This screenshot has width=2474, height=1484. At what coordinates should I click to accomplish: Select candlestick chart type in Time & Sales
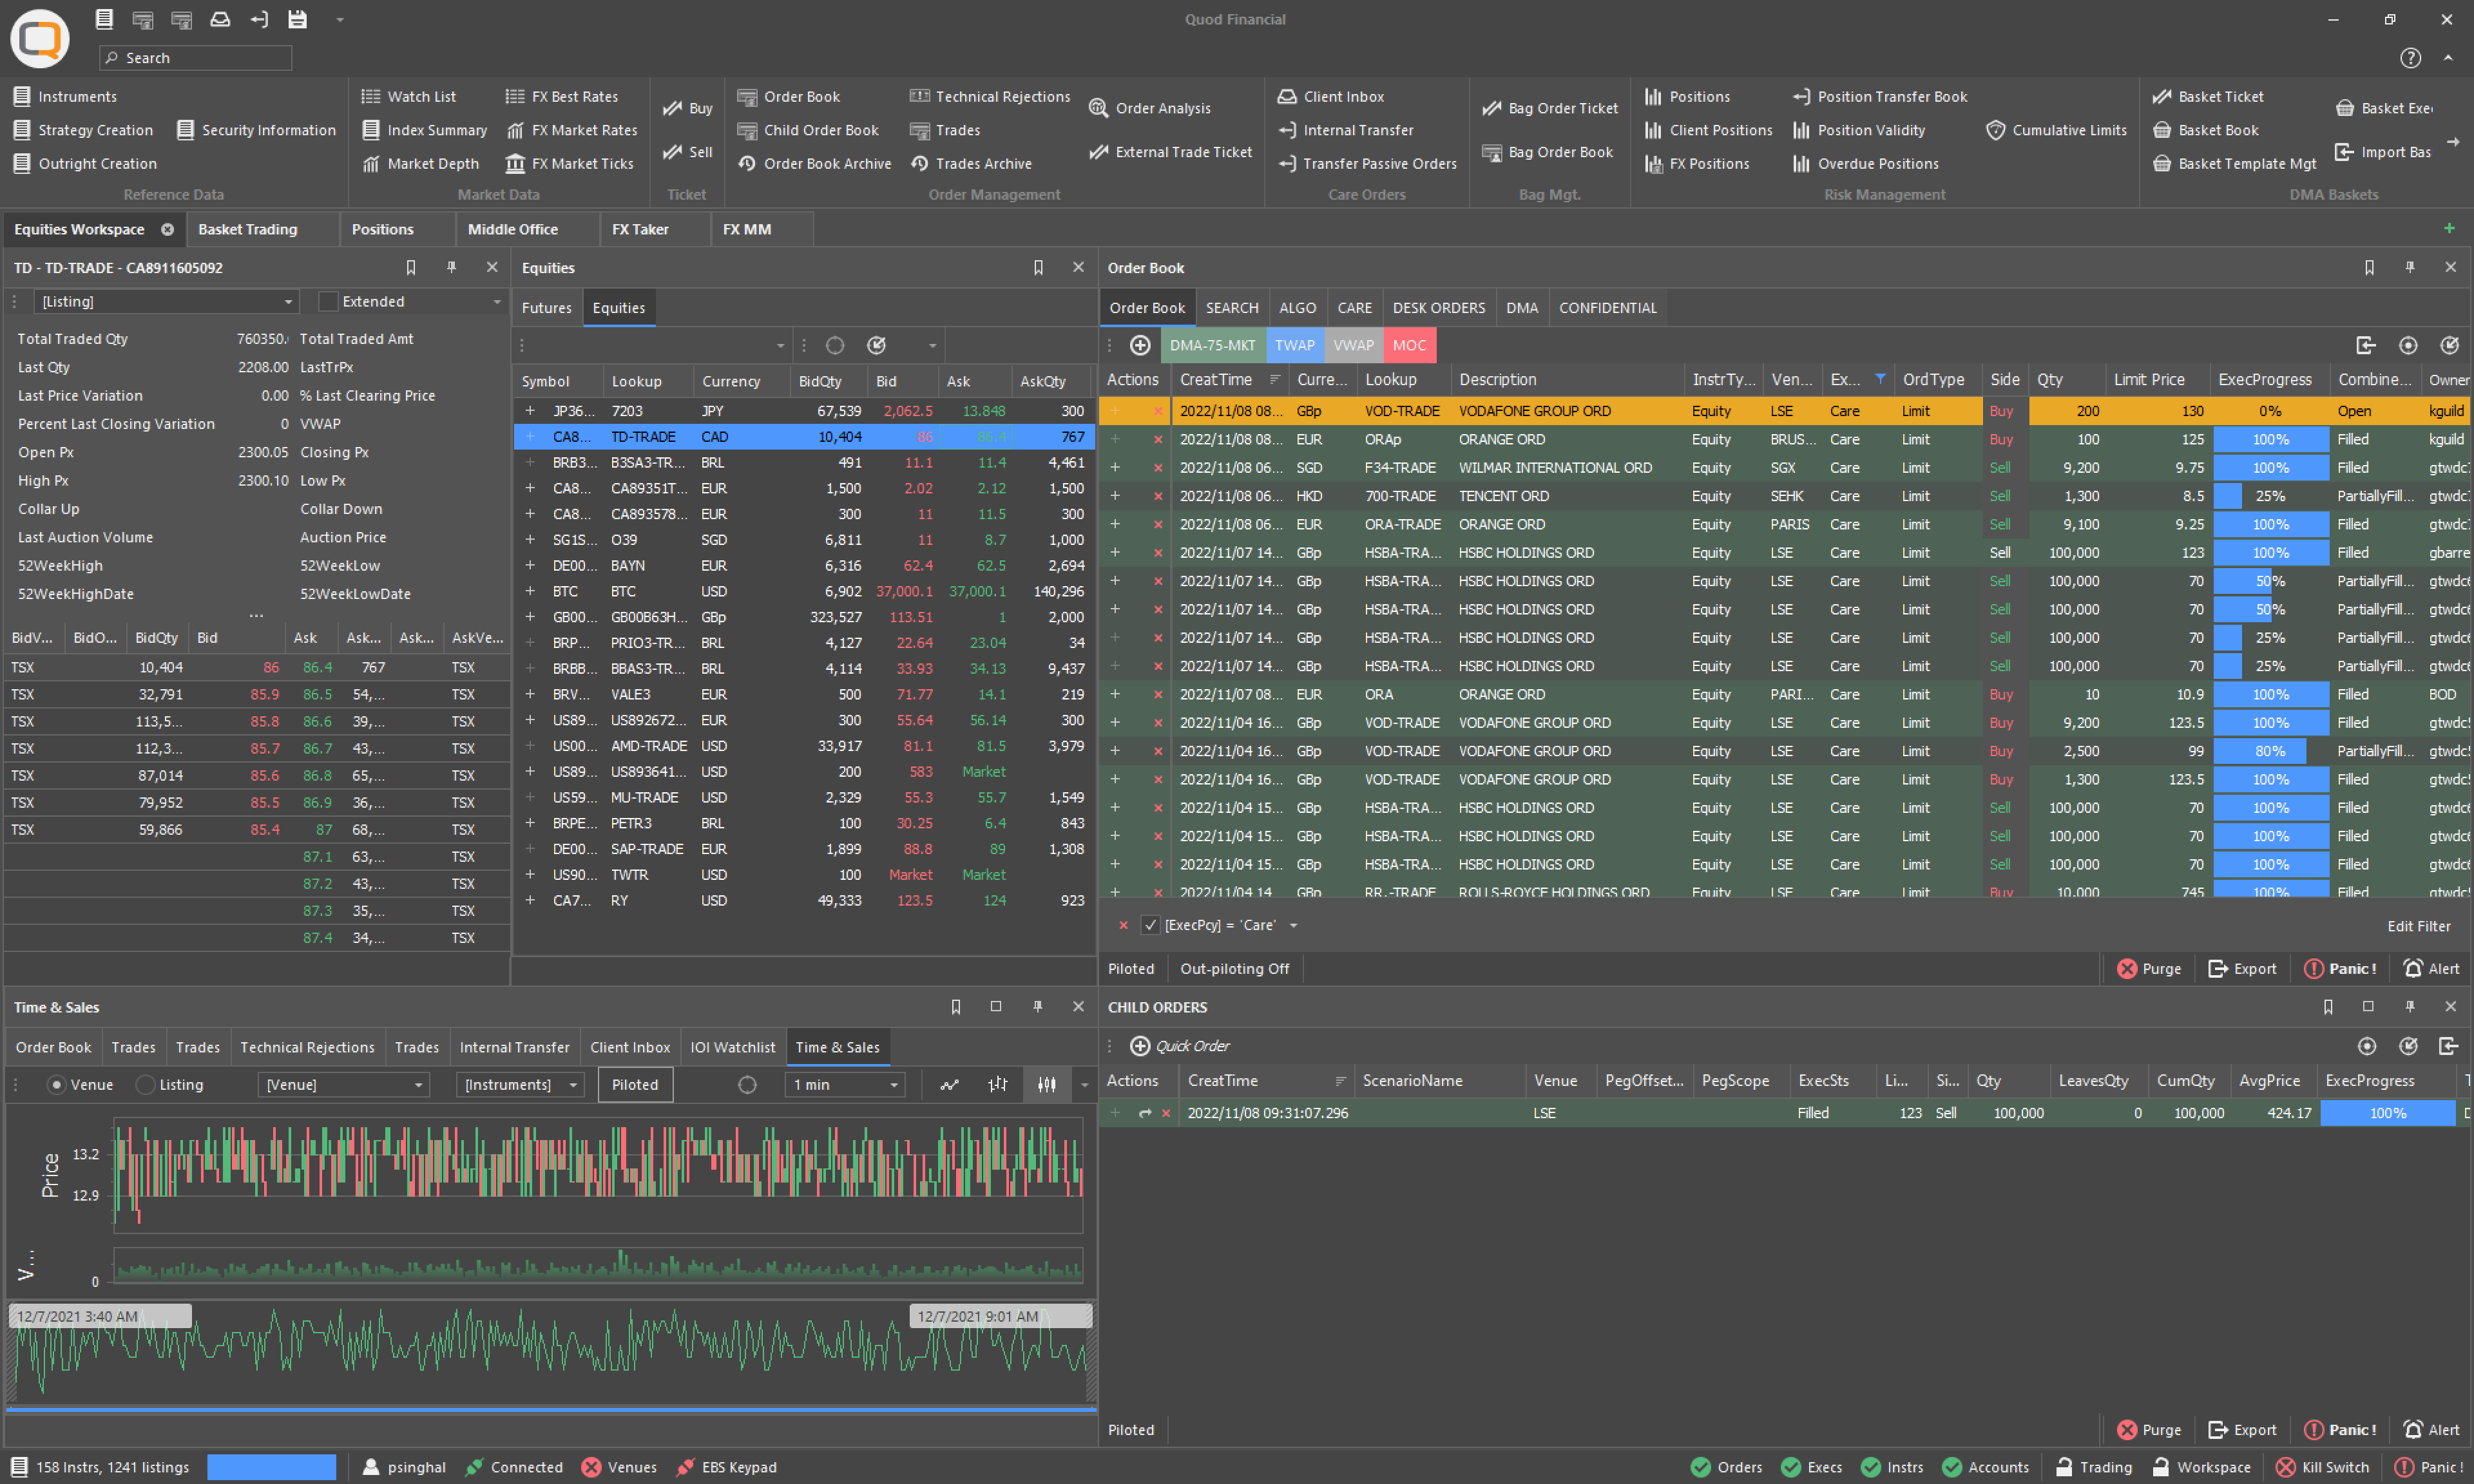click(x=1046, y=1085)
